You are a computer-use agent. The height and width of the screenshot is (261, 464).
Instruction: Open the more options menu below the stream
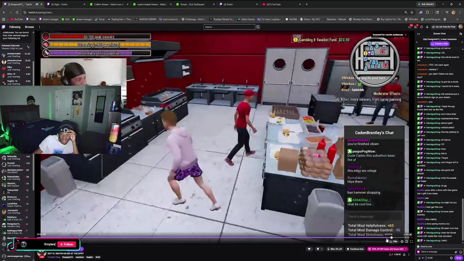click(409, 254)
